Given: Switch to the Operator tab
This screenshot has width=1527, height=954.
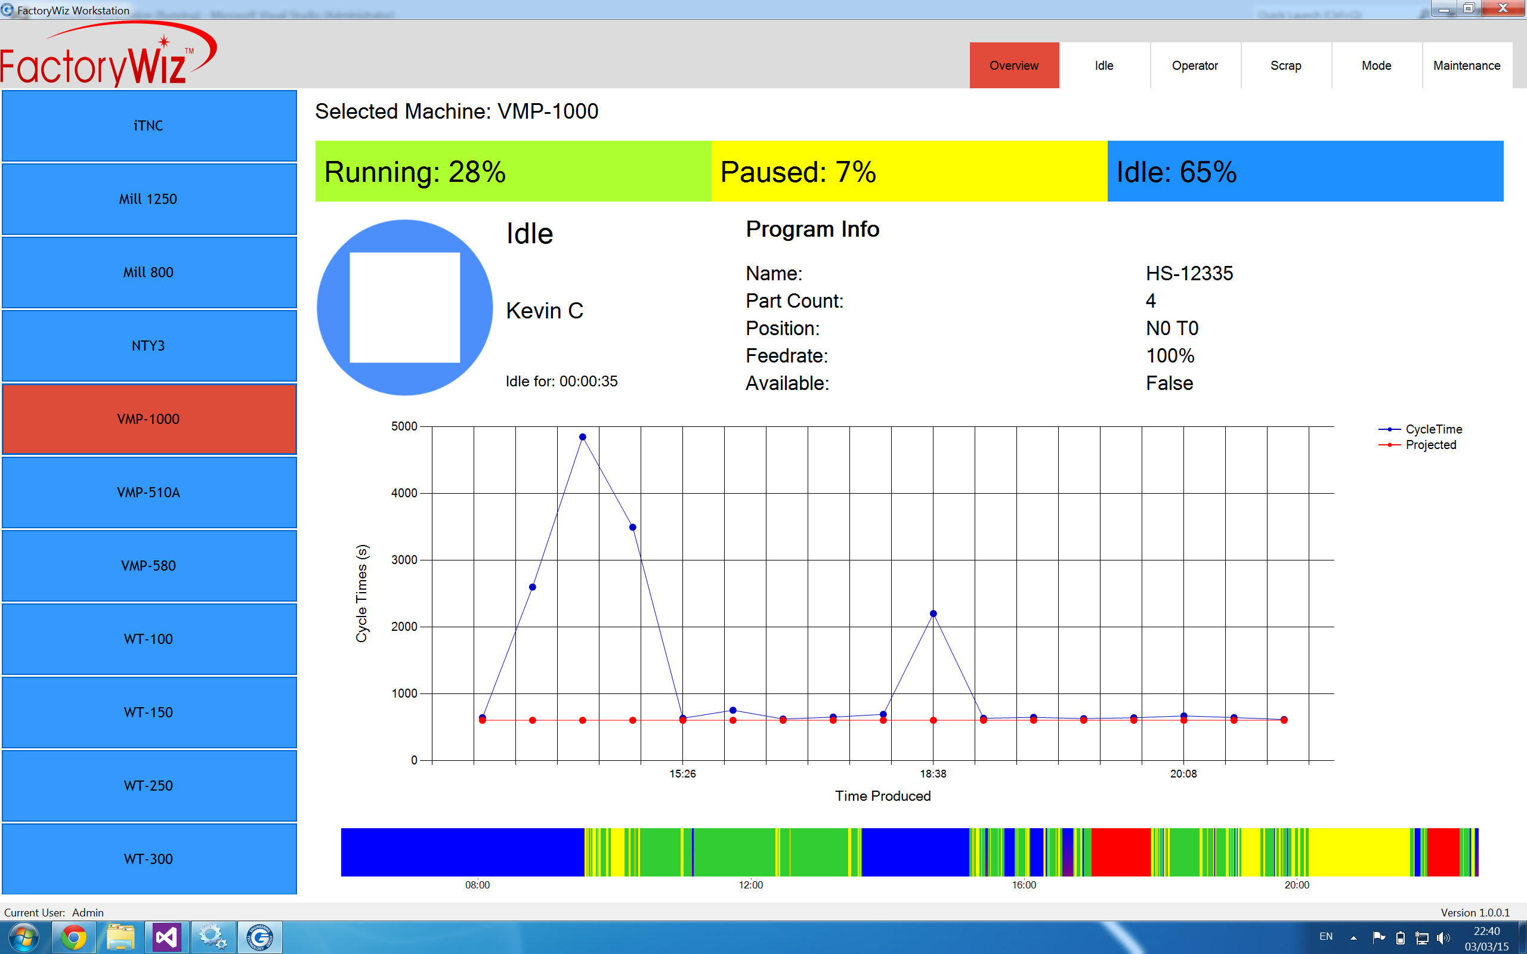Looking at the screenshot, I should coord(1195,65).
